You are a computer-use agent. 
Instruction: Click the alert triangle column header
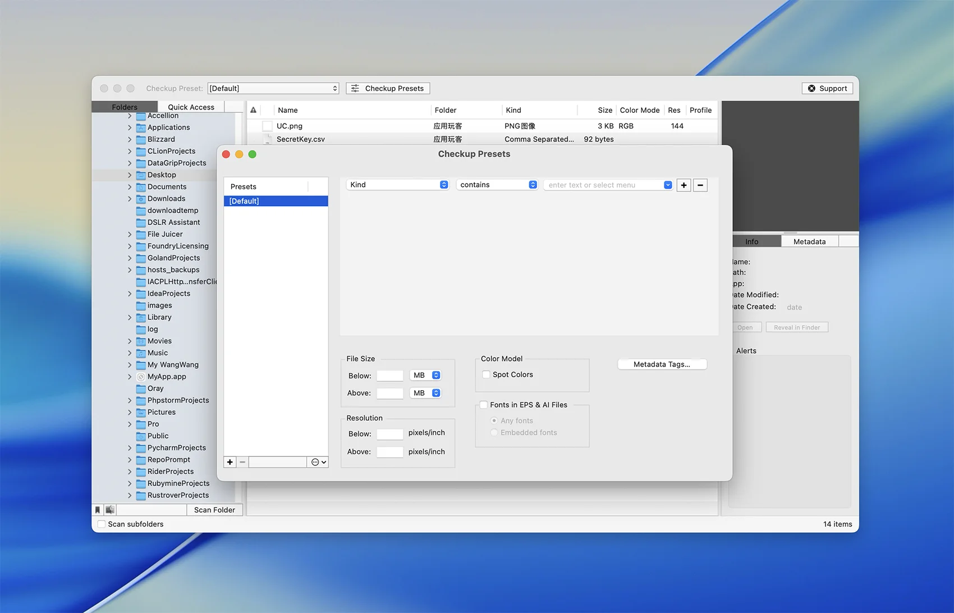tap(254, 110)
